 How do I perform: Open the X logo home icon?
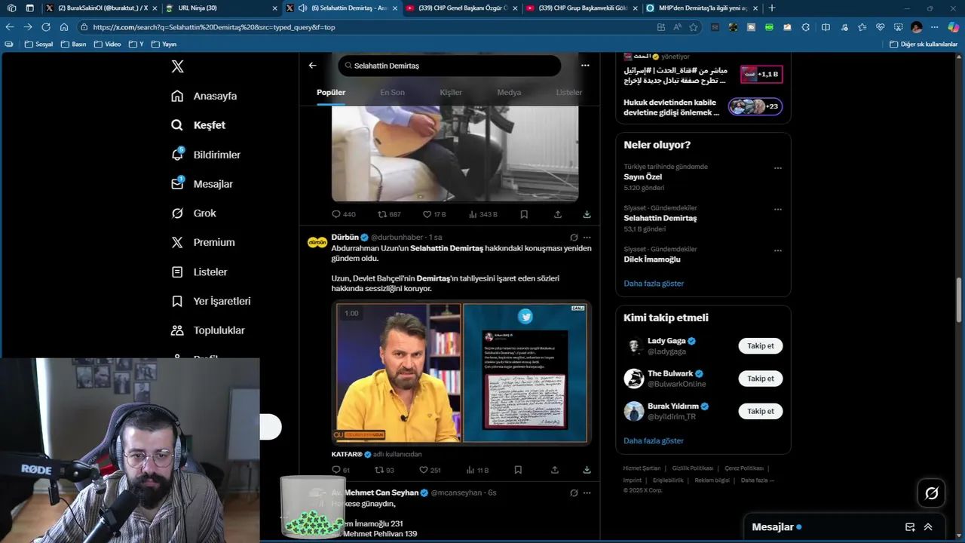[177, 66]
